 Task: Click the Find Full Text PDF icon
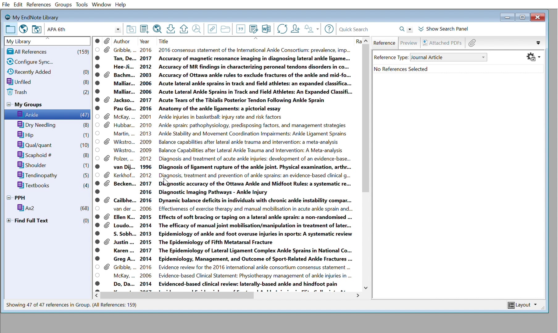coord(196,29)
